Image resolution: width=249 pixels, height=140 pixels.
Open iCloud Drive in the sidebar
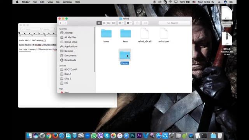71,42
